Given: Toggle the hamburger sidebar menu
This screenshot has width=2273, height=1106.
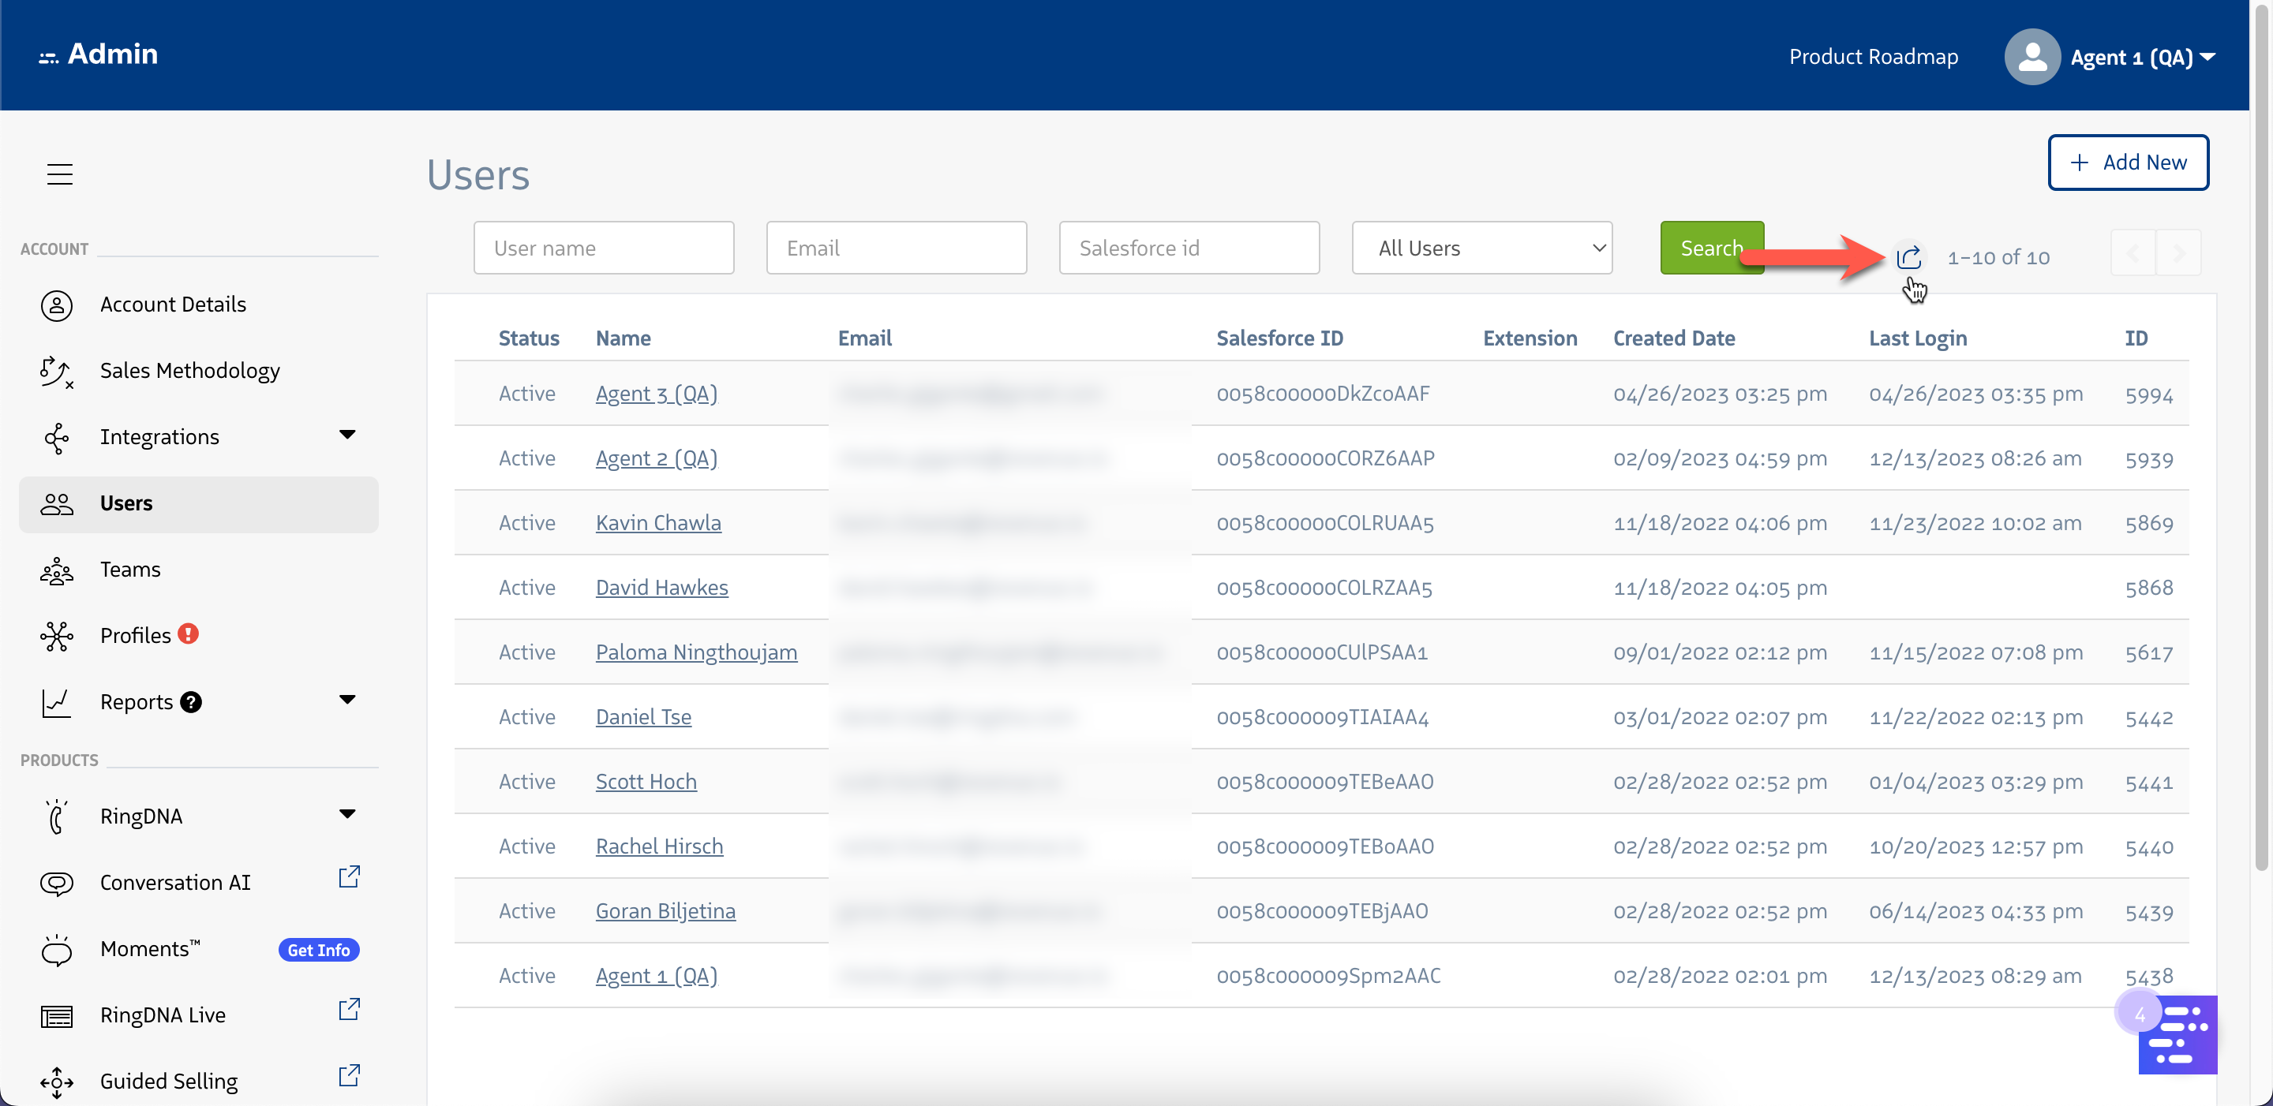Looking at the screenshot, I should (59, 174).
